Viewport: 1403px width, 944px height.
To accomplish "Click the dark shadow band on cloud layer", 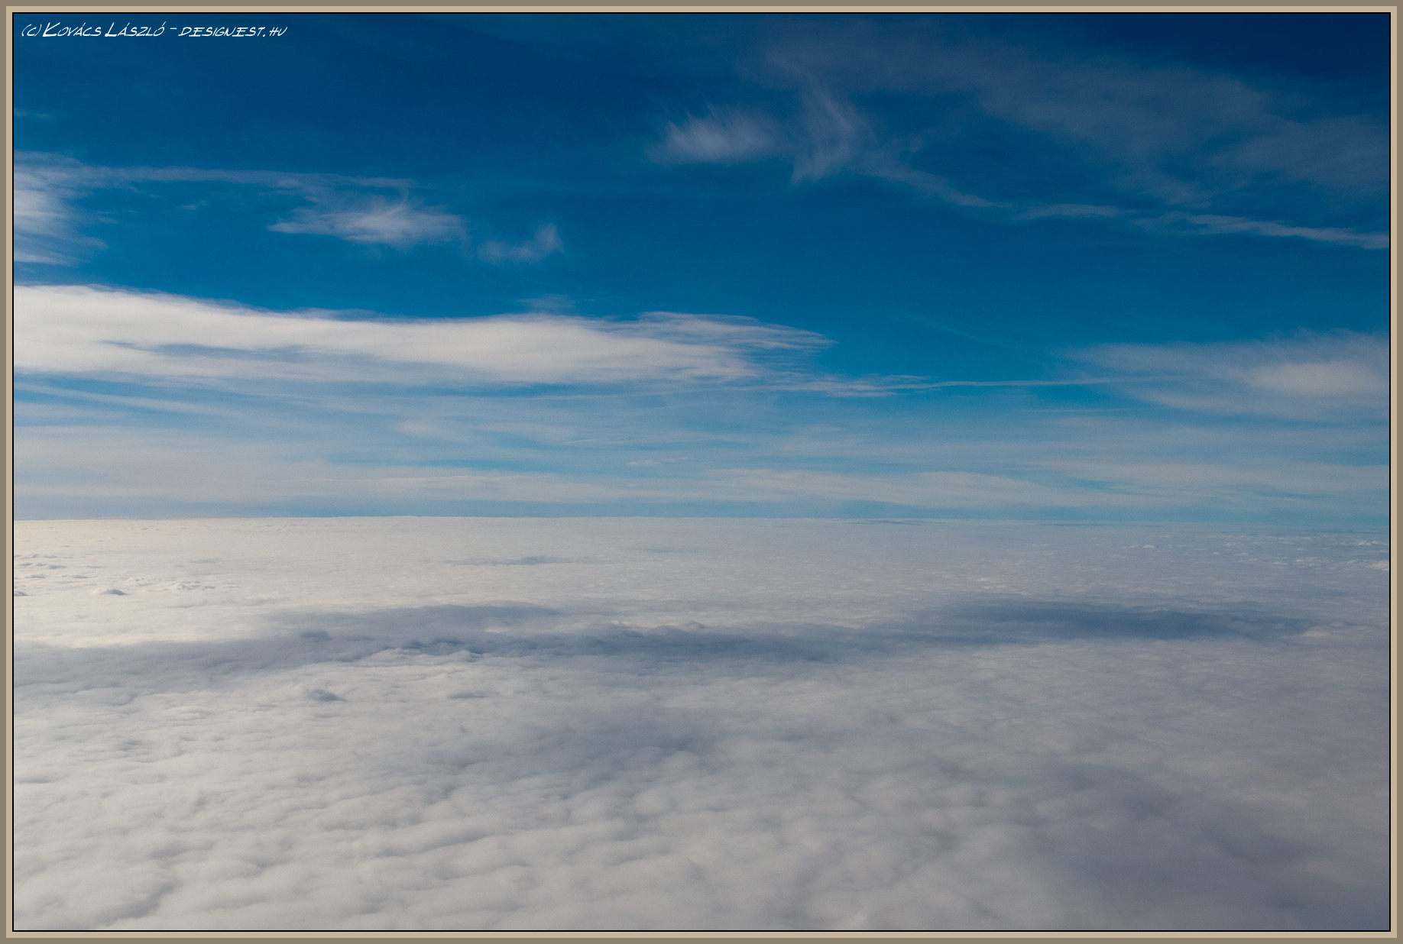I will [688, 634].
